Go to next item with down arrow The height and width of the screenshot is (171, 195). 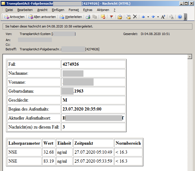[x=153, y=17]
